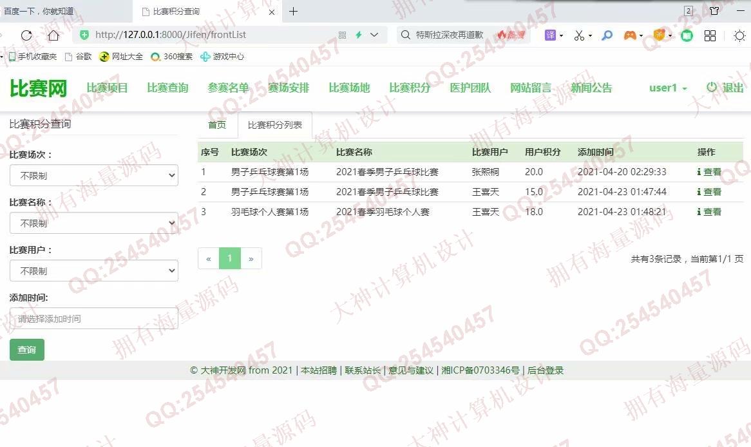
Task: Open 手机收藏夹 bookmark
Action: pyautogui.click(x=33, y=57)
